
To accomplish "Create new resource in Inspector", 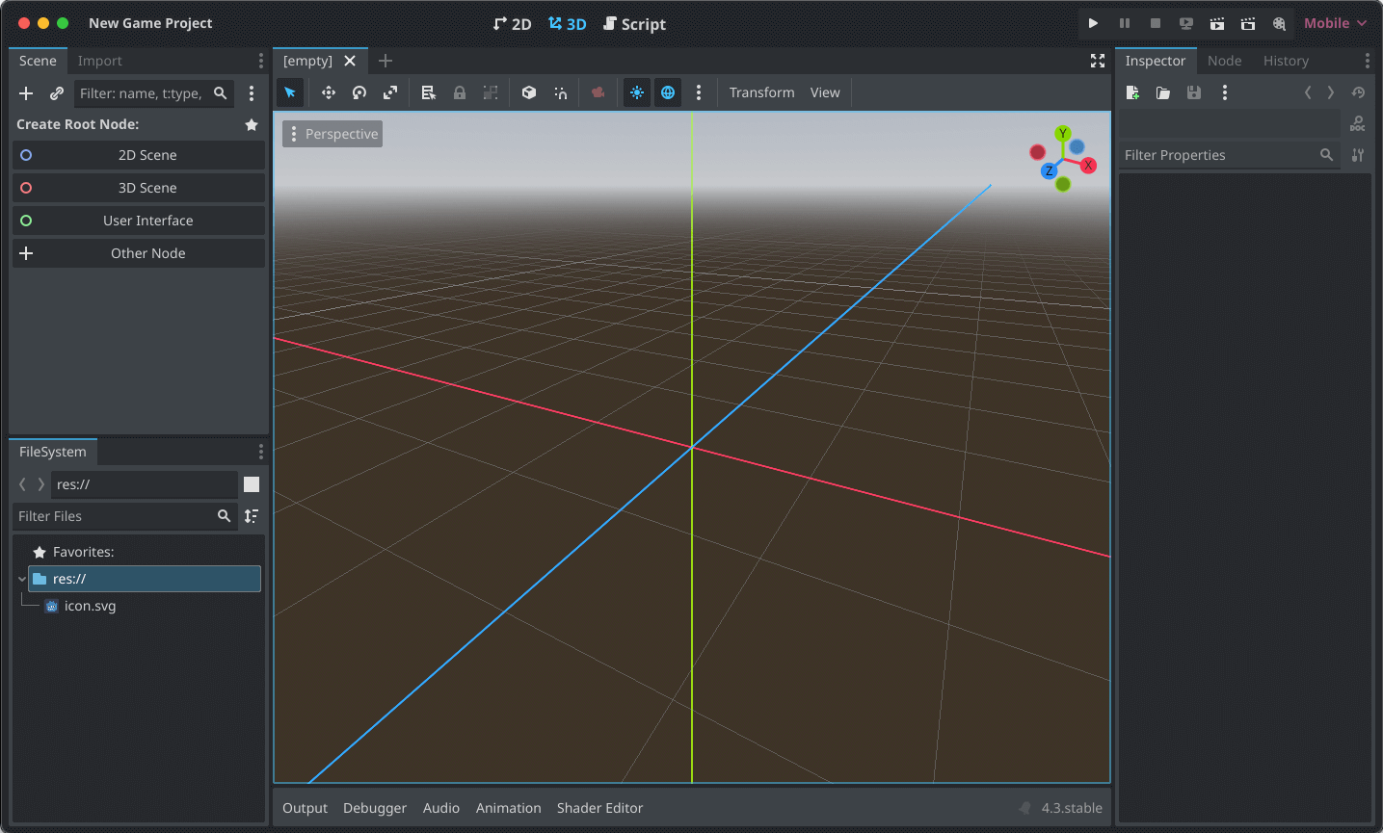I will [x=1132, y=92].
